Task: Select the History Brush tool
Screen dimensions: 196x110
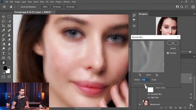Action: pyautogui.click(x=3, y=39)
